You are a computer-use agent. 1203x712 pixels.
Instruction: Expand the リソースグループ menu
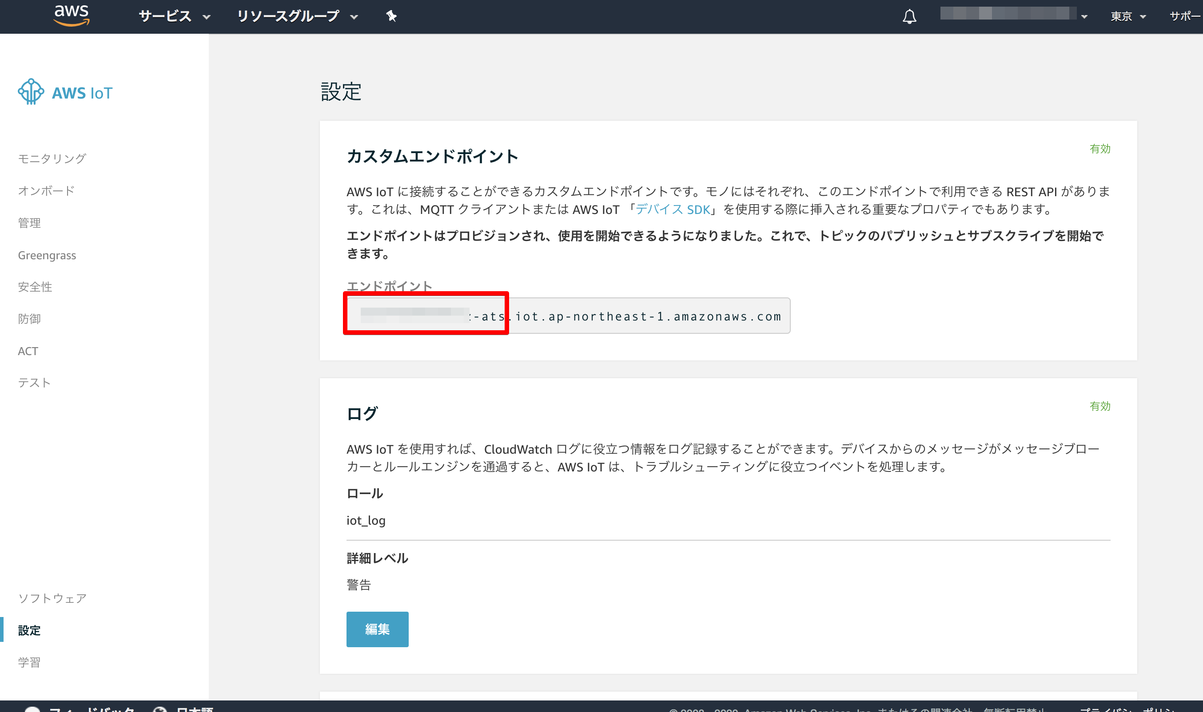point(298,16)
